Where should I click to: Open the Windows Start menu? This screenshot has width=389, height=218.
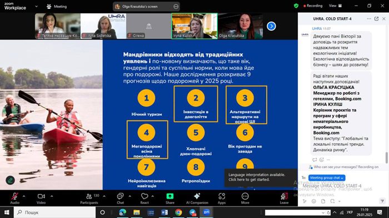[x=7, y=212]
